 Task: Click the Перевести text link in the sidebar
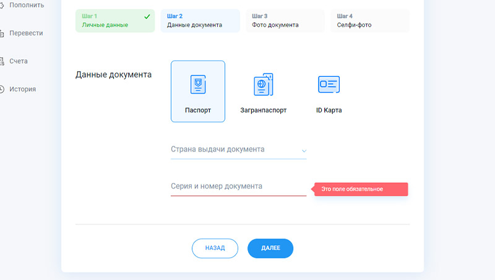tap(26, 33)
